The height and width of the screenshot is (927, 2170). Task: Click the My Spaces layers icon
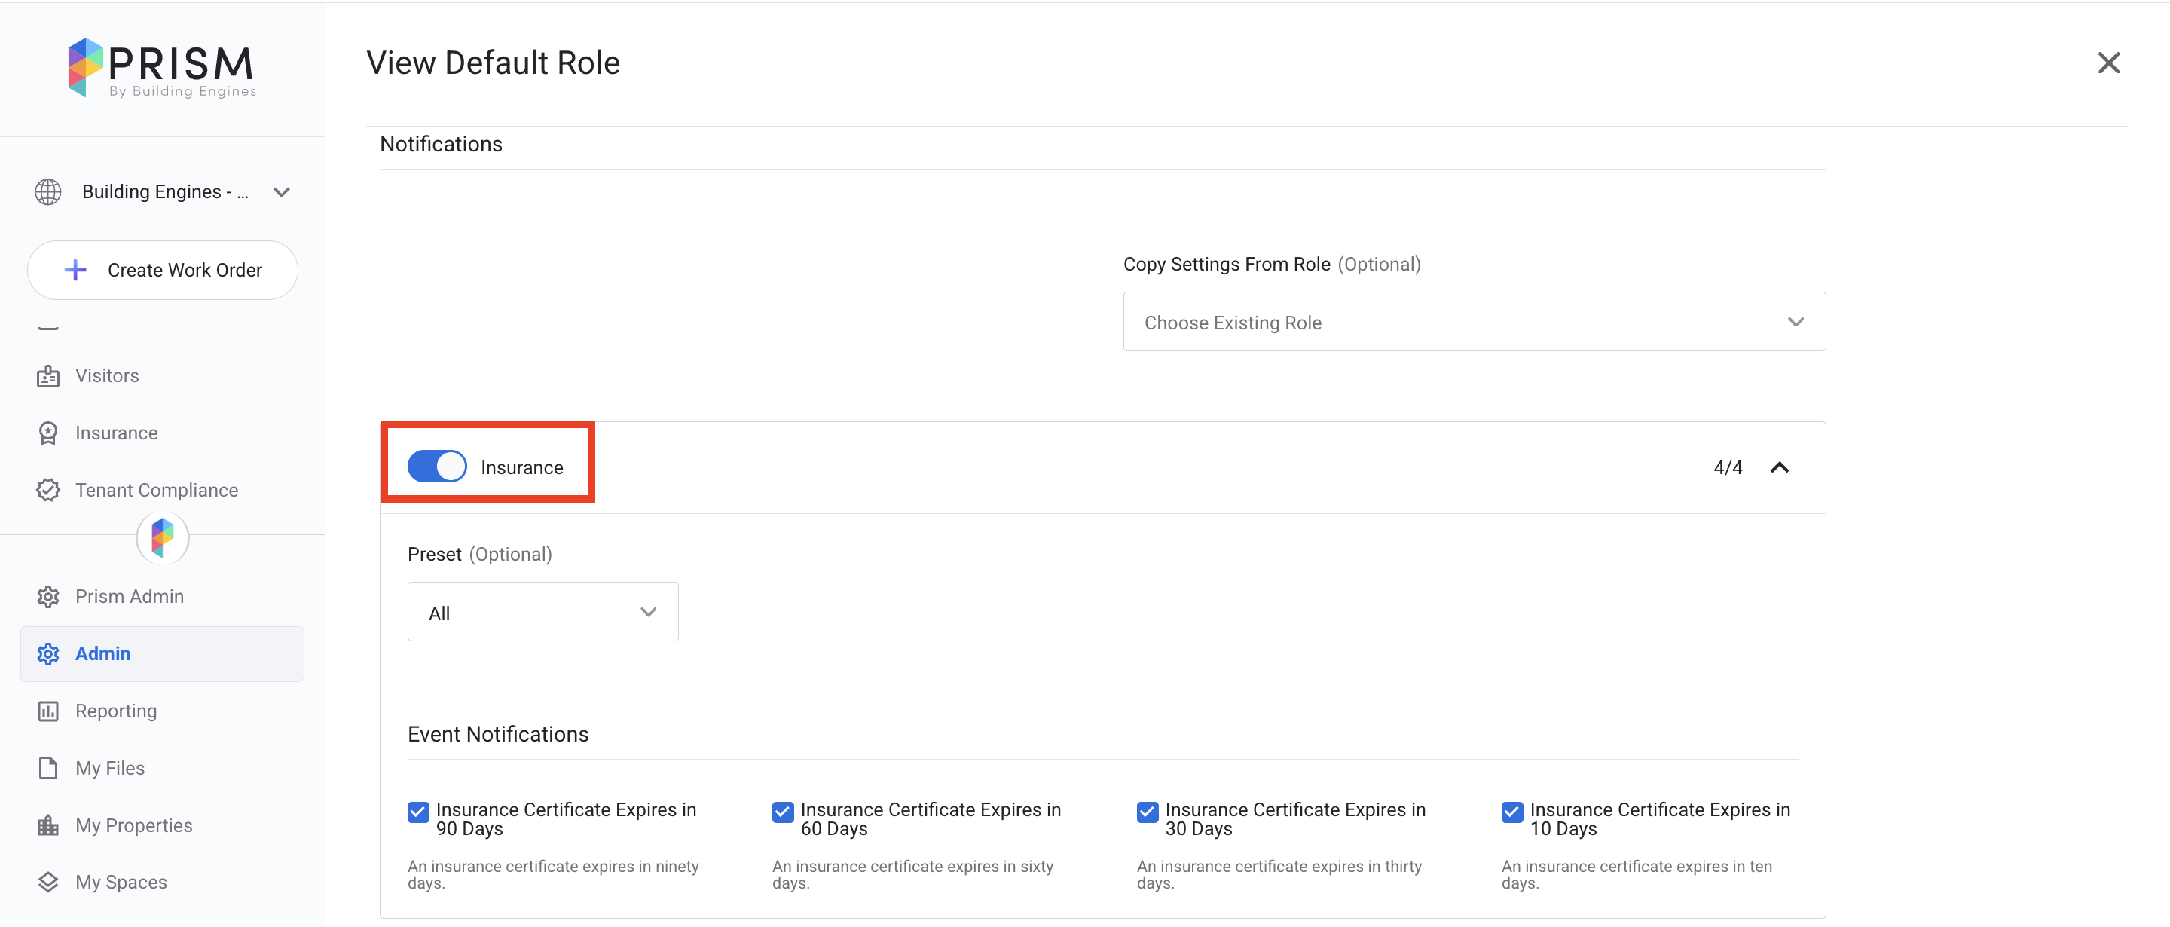[x=48, y=883]
